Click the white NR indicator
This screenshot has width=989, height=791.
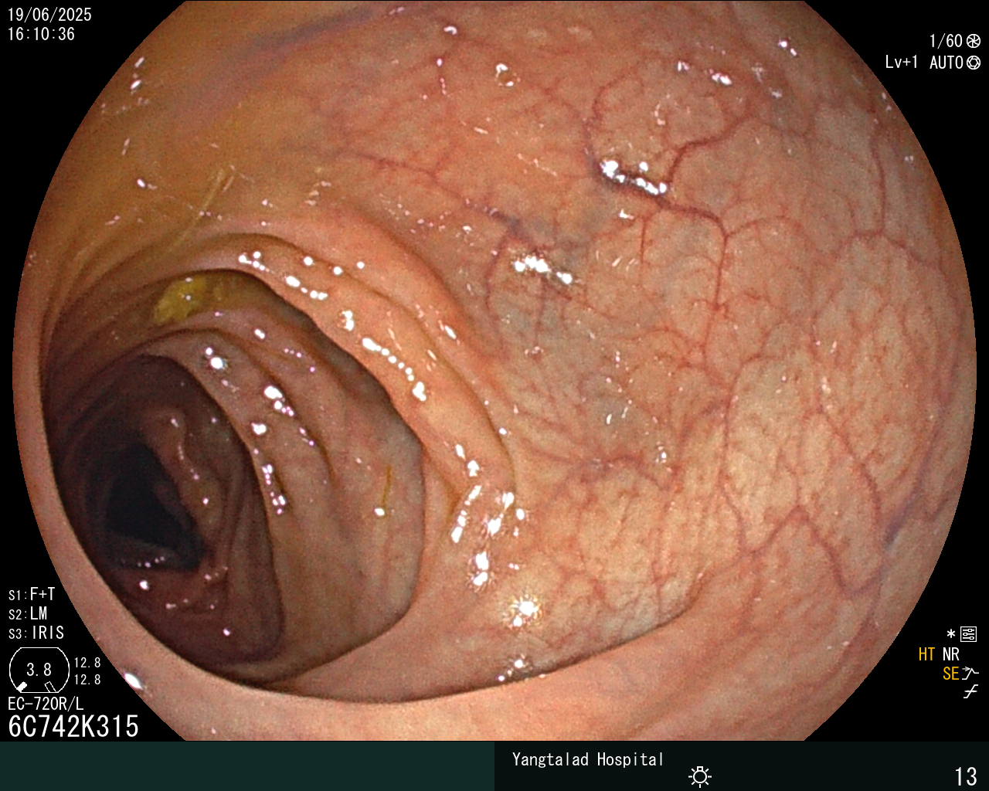pyautogui.click(x=950, y=654)
